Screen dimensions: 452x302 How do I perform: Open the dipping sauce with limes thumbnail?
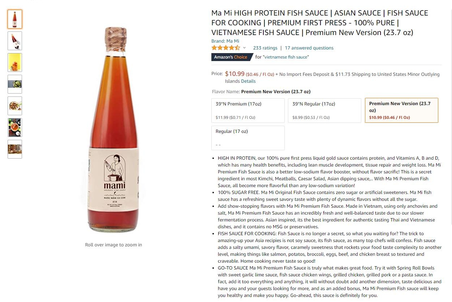pos(15,128)
